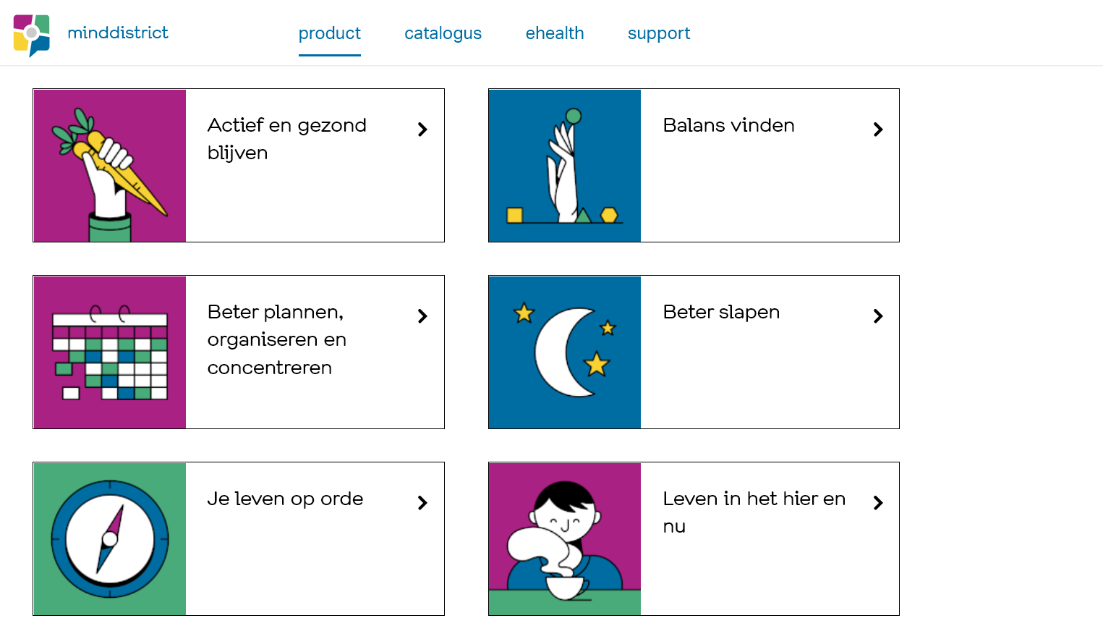Screen dimensions: 1103x639
Task: Open the Leven in het hier en nu link
Action: tap(754, 512)
